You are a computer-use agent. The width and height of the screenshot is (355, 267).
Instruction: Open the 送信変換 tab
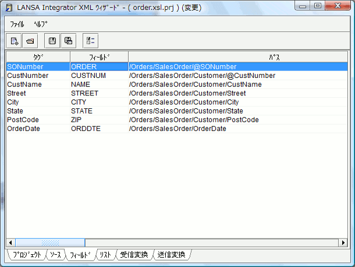pos(171,255)
